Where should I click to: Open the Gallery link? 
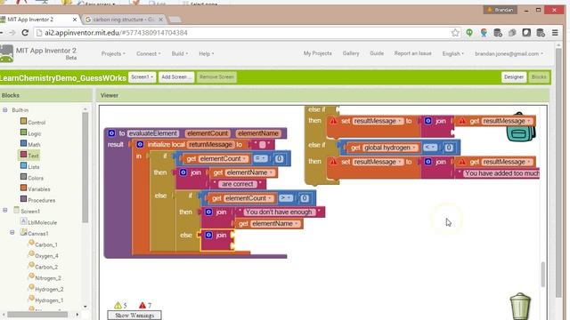pyautogui.click(x=350, y=53)
